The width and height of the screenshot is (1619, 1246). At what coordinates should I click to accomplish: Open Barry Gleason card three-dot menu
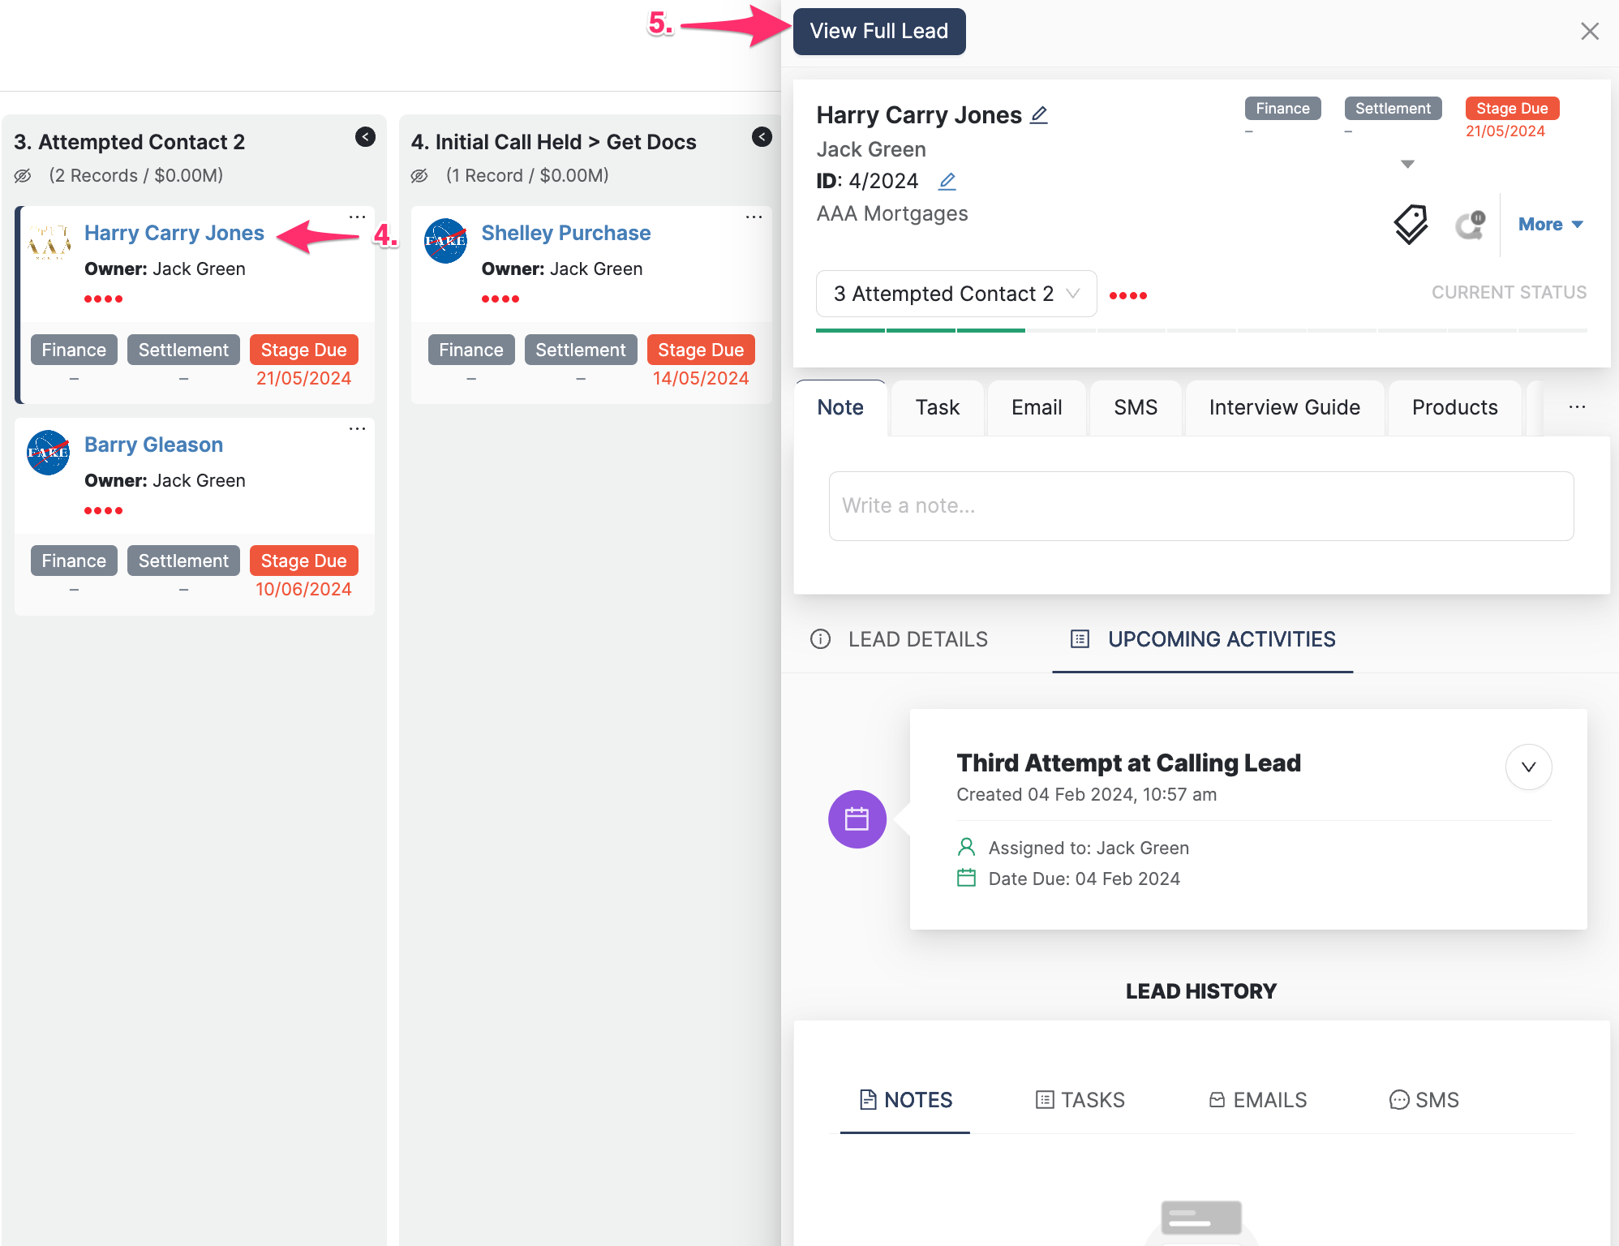point(357,429)
